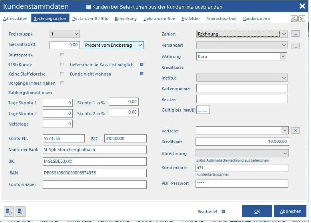The height and width of the screenshot is (223, 311).
Task: Open the Kundensperre tab
Action: pyautogui.click(x=257, y=19)
